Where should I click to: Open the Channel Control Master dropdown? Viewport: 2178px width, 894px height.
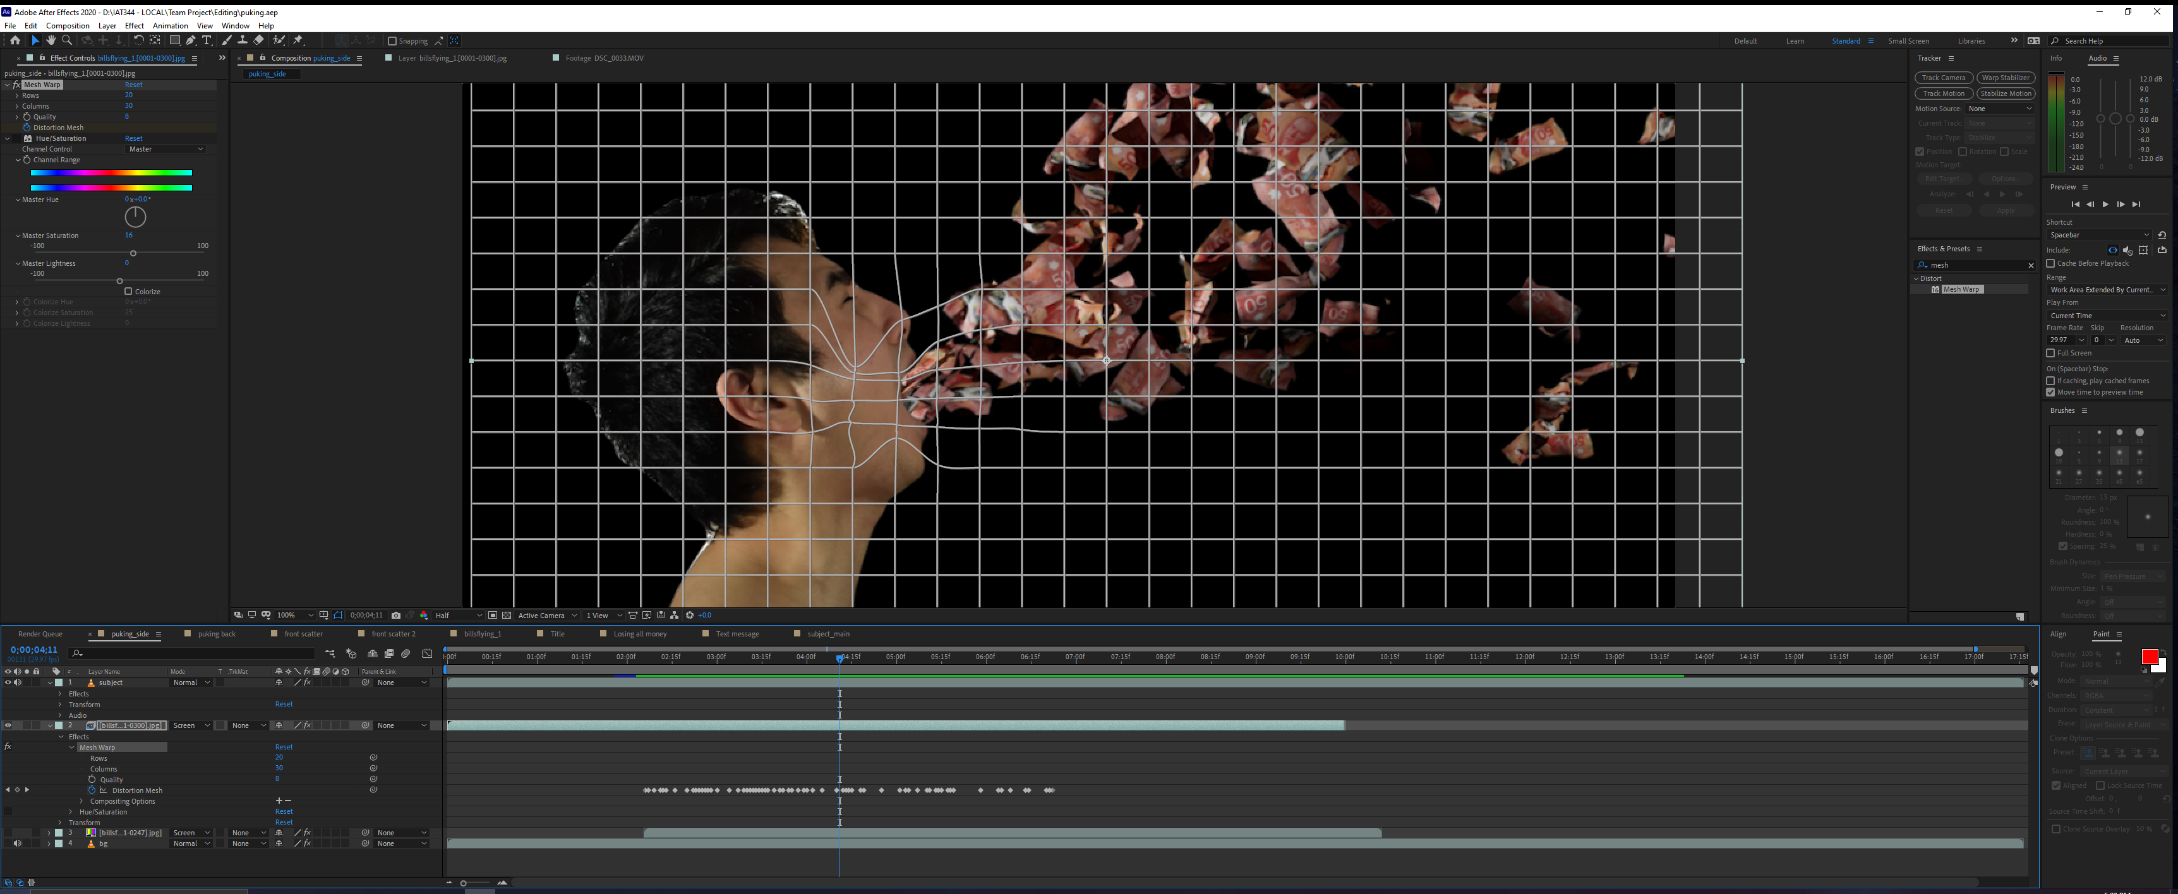tap(165, 150)
